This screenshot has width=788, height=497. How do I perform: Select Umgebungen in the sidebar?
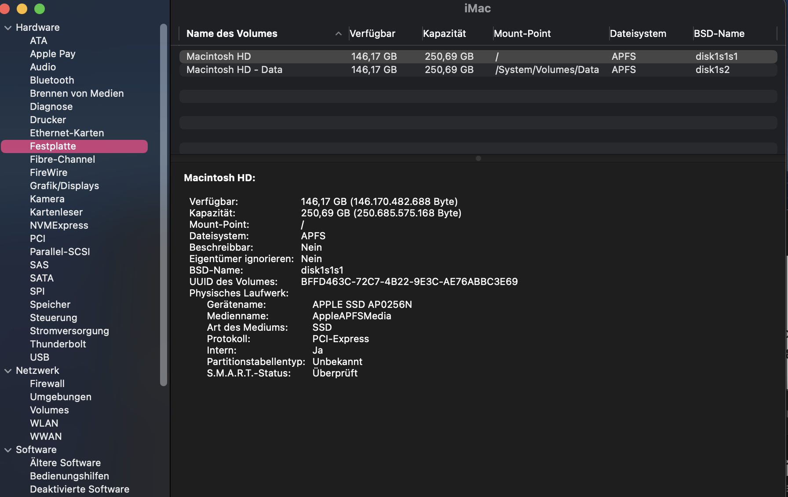(x=61, y=397)
